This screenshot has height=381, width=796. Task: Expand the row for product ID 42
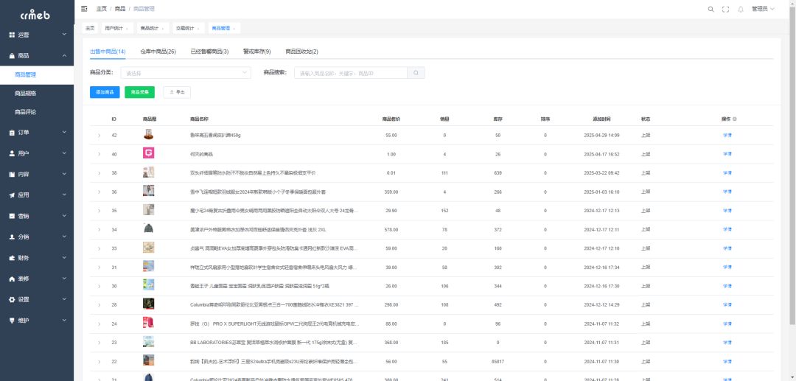99,136
